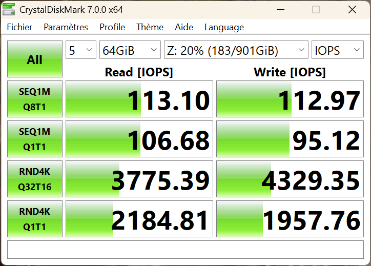
Task: Open the Profile menu
Action: 112,27
